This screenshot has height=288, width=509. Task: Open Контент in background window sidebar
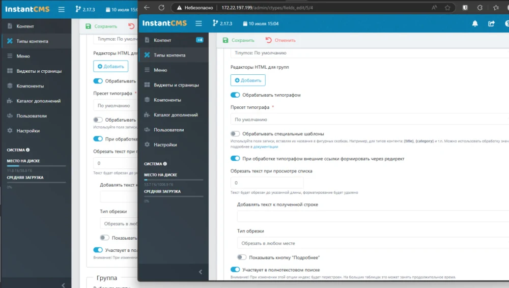36,26
